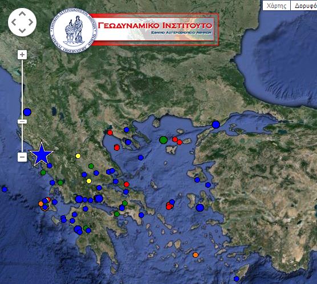The width and height of the screenshot is (317, 284).
Task: Zoom in with the plus button
Action: click(x=22, y=55)
